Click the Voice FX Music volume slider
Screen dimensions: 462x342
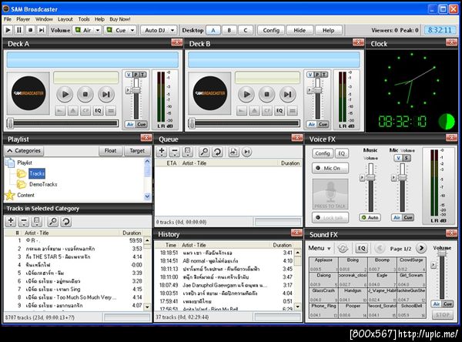click(x=370, y=187)
